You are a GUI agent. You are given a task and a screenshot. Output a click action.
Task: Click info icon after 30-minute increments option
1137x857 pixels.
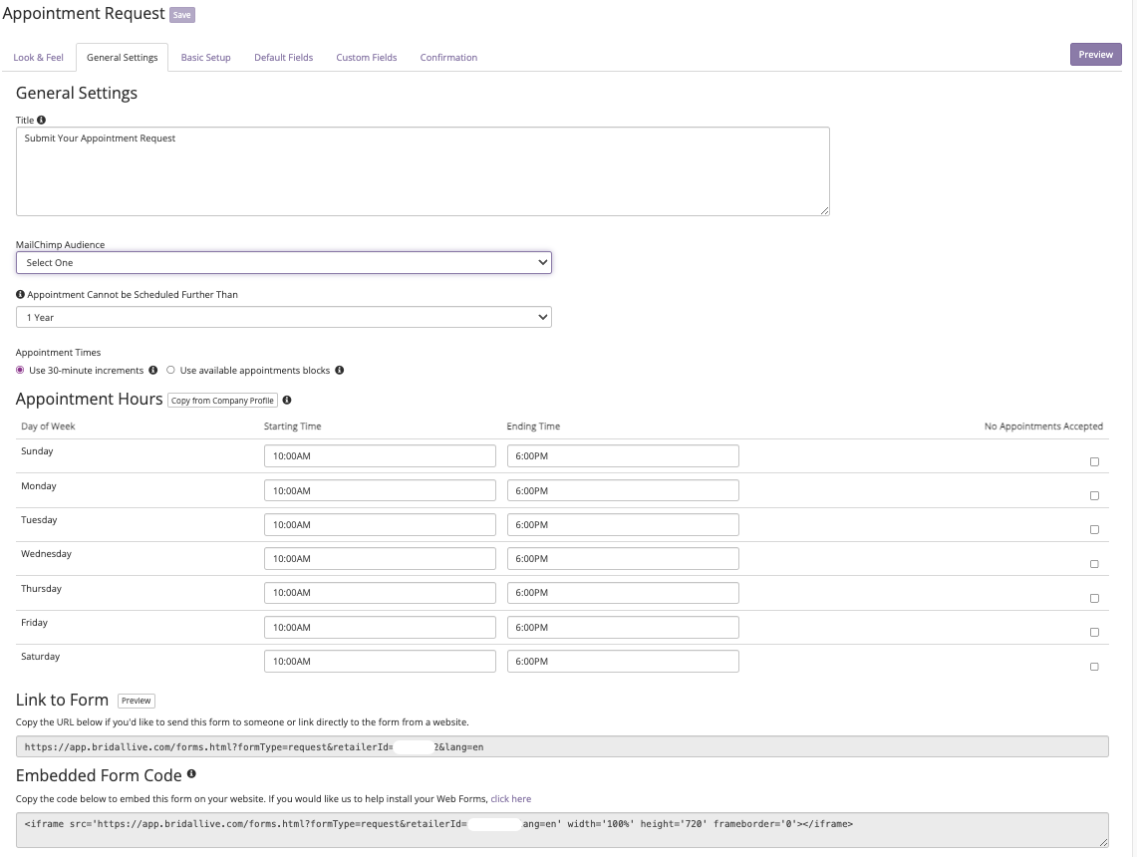coord(153,370)
